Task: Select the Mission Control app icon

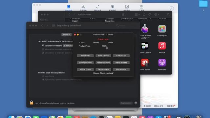Action: pyautogui.click(x=145, y=46)
